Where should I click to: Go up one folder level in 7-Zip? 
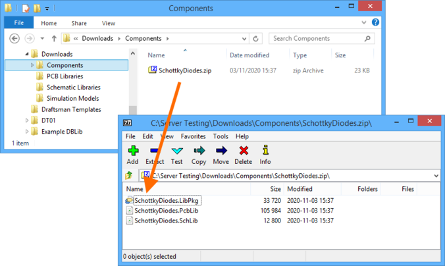coord(129,175)
